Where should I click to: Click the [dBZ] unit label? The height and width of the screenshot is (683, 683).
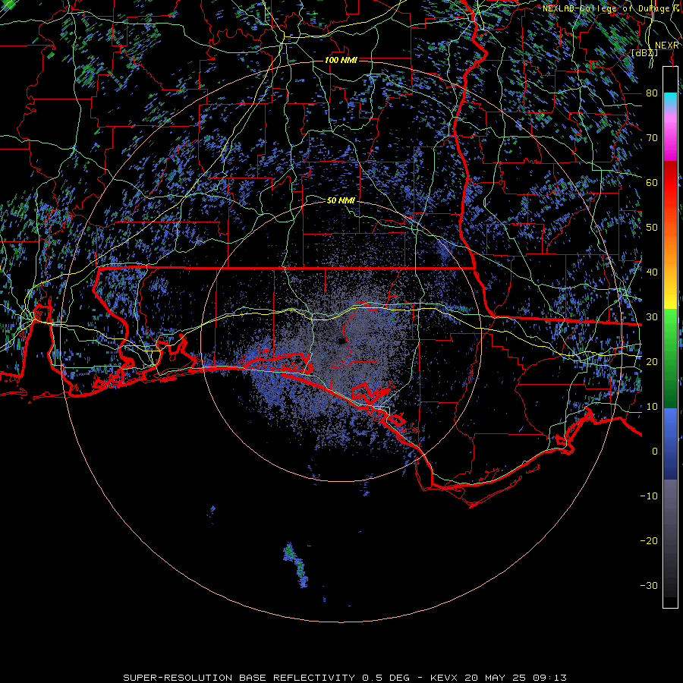point(644,53)
